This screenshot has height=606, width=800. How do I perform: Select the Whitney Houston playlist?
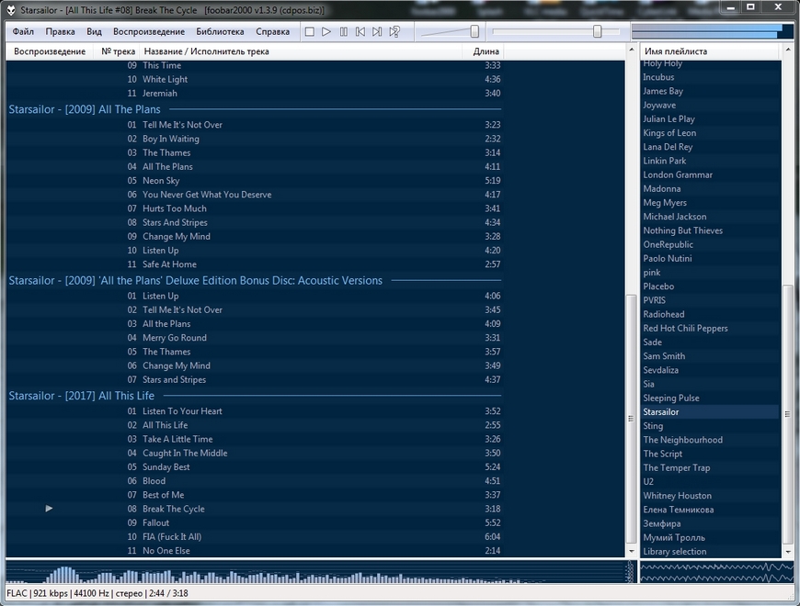click(x=710, y=496)
